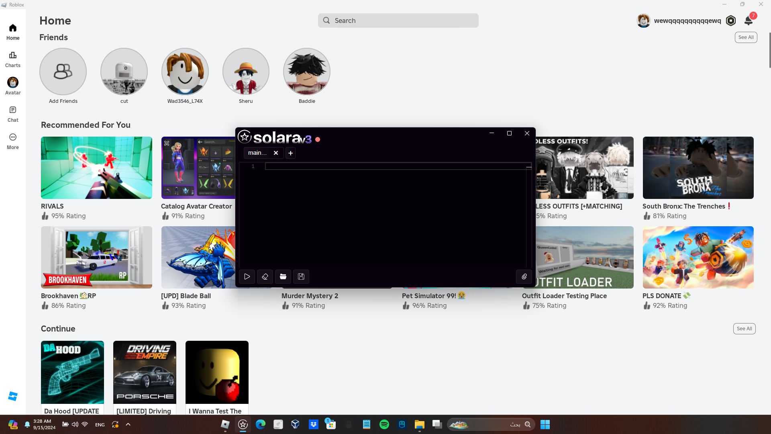Click the eraser clear icon in Solara
The height and width of the screenshot is (434, 771).
click(x=265, y=276)
